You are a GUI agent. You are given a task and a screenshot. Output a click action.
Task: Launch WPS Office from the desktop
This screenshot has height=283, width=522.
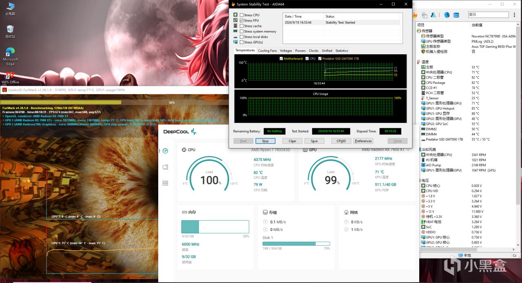click(x=10, y=77)
